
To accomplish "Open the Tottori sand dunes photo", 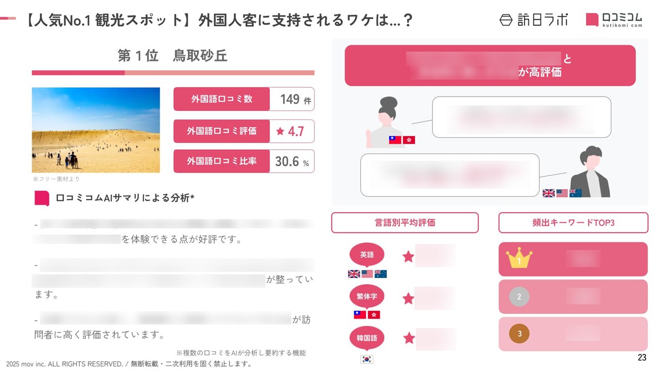I will (96, 130).
